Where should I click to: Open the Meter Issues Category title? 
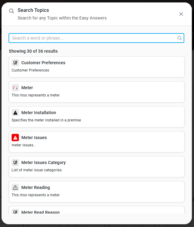[44, 162]
